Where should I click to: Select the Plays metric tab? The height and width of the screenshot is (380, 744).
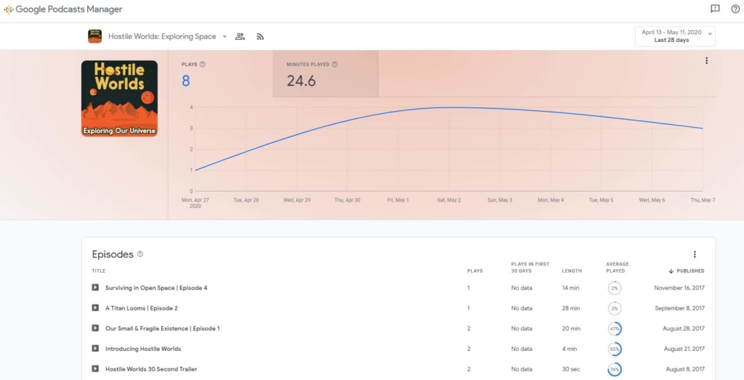(x=221, y=74)
